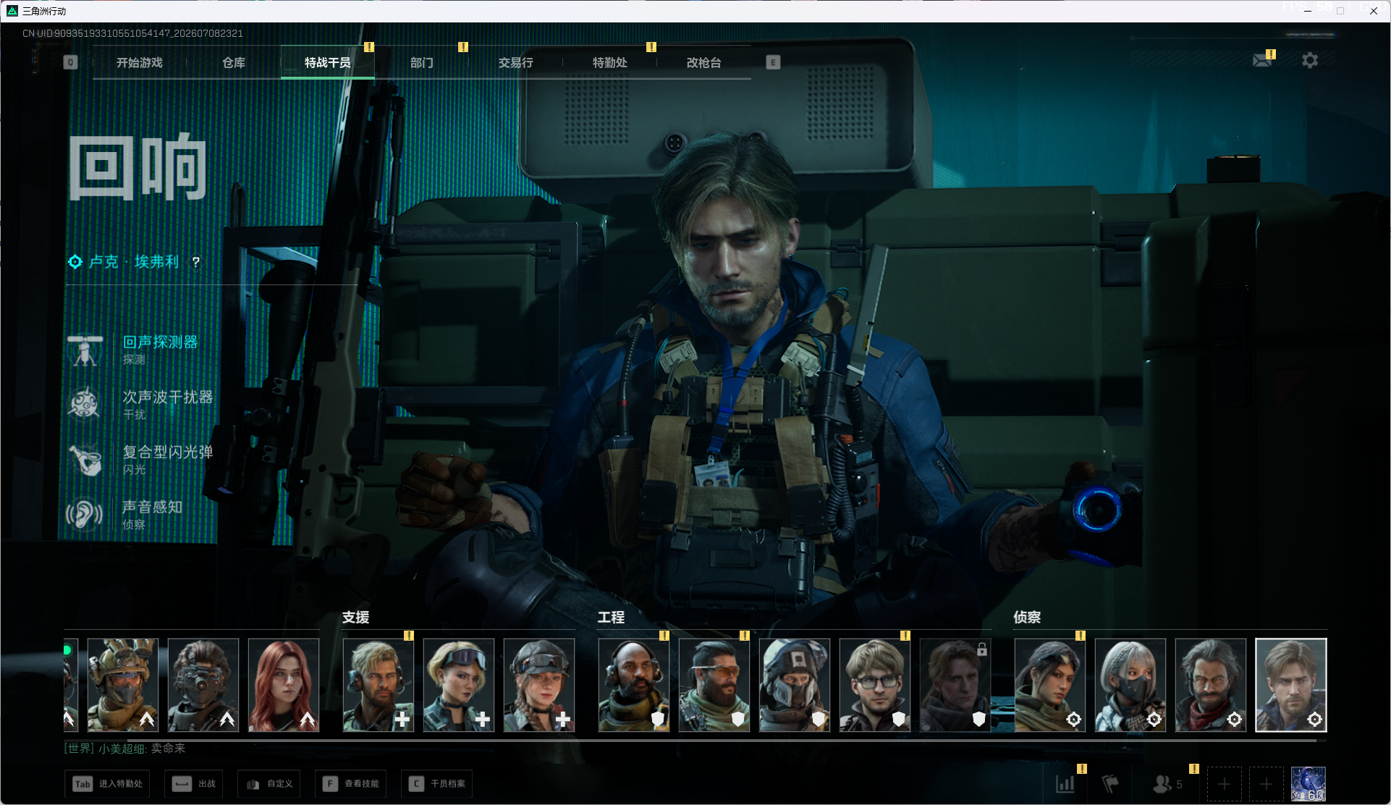
Task: Switch to the 交易行 tab
Action: [x=515, y=63]
